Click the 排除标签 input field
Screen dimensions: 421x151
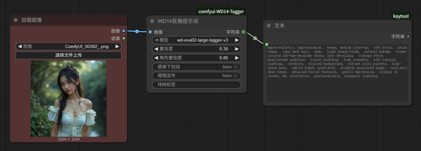click(x=196, y=85)
